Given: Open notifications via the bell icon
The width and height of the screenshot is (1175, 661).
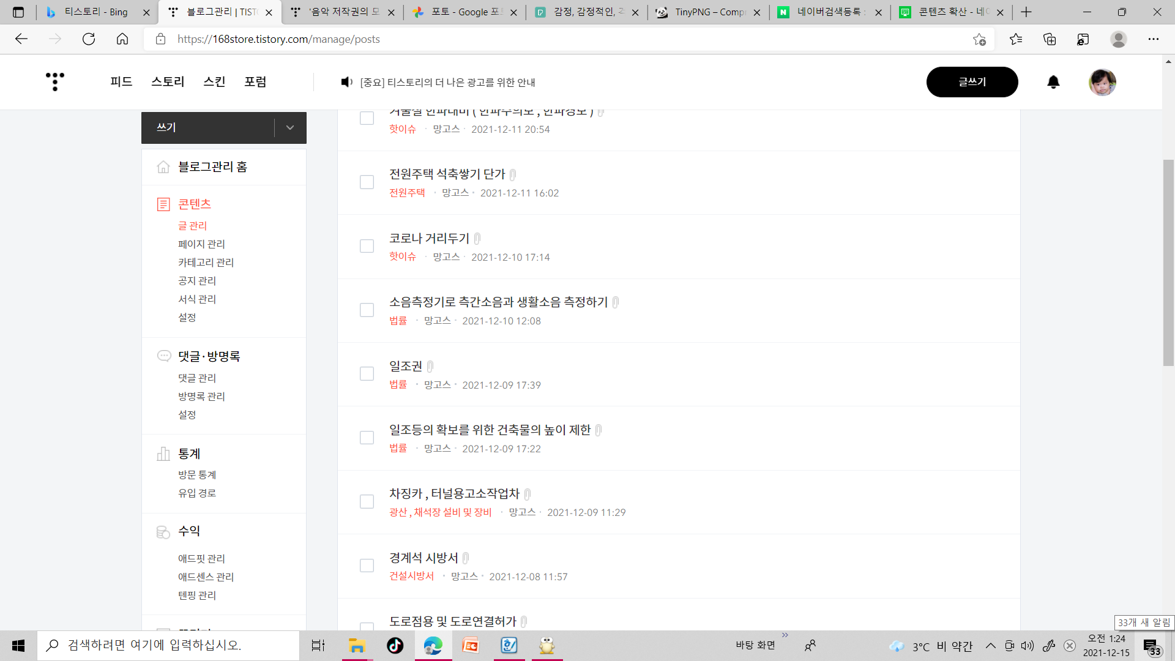Looking at the screenshot, I should coord(1053,82).
